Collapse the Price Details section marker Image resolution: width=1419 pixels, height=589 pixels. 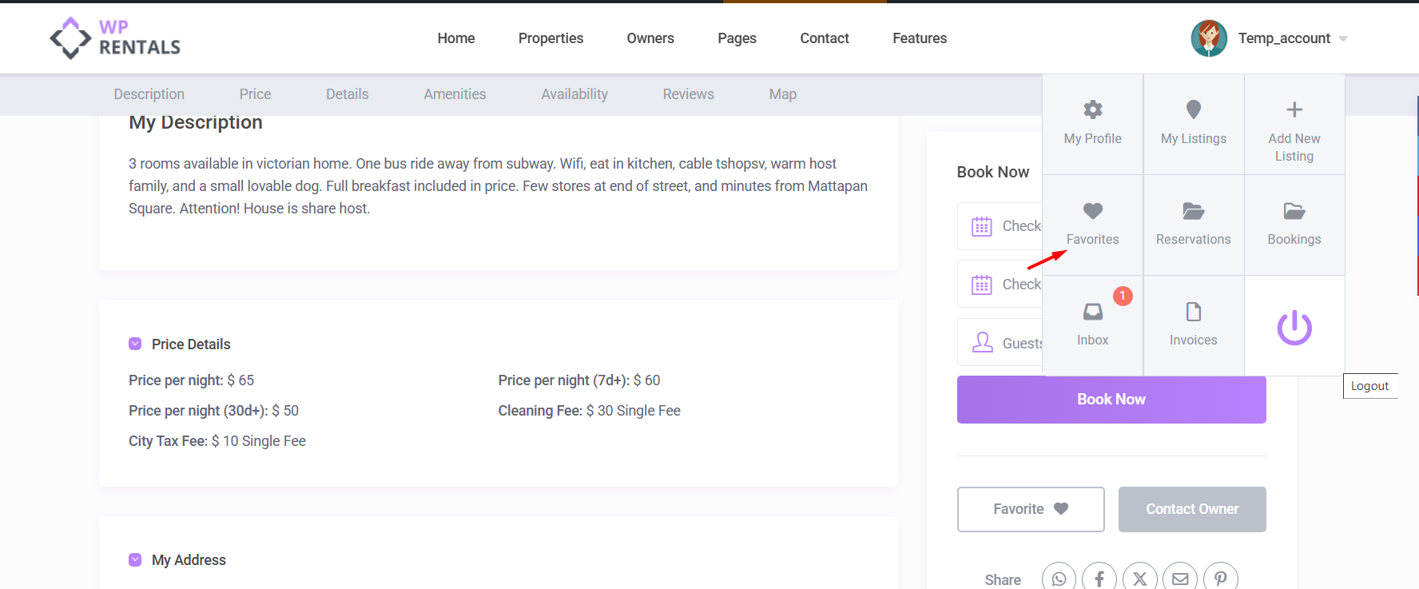coord(135,344)
